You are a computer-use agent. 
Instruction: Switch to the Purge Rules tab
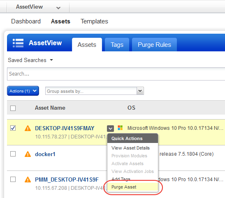(154, 44)
